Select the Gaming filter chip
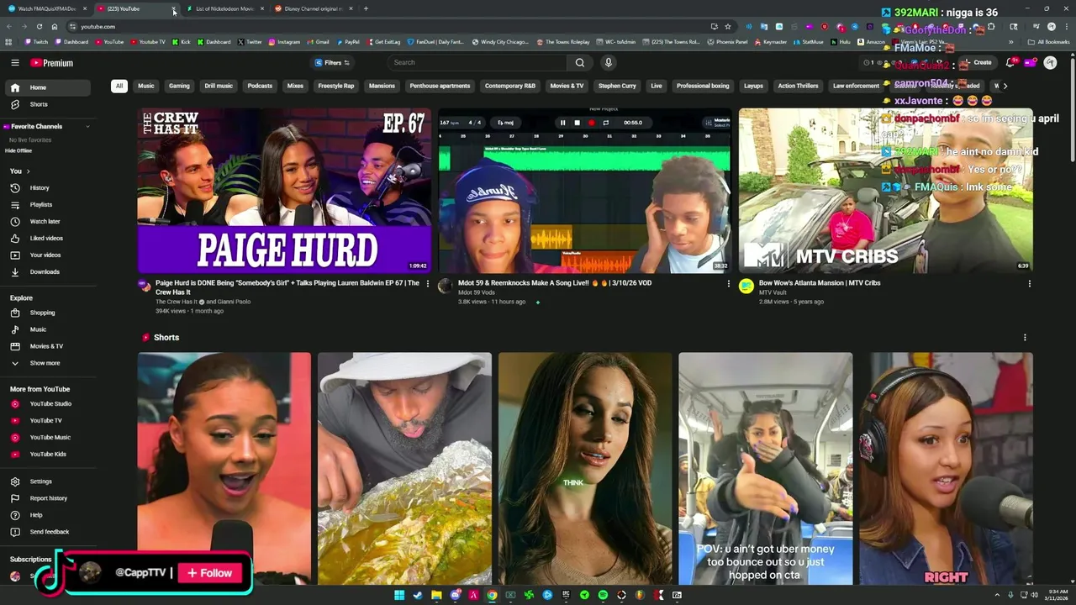 click(x=179, y=86)
